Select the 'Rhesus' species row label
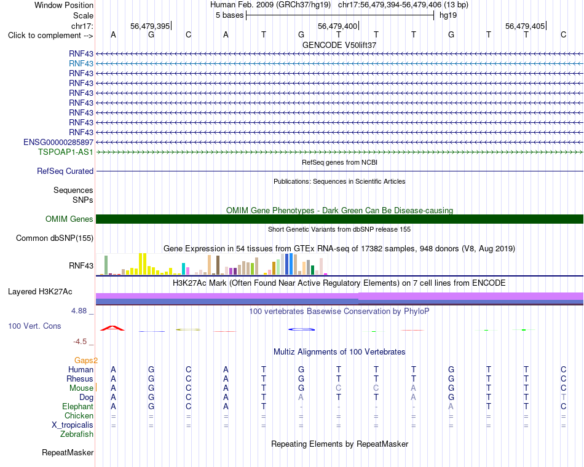This screenshot has height=467, width=584. click(x=80, y=379)
